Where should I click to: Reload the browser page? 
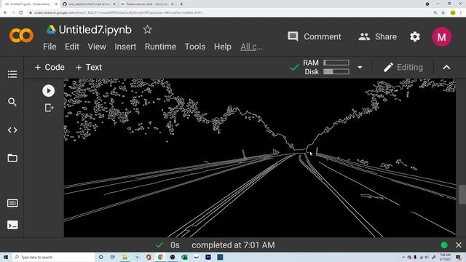click(x=21, y=13)
